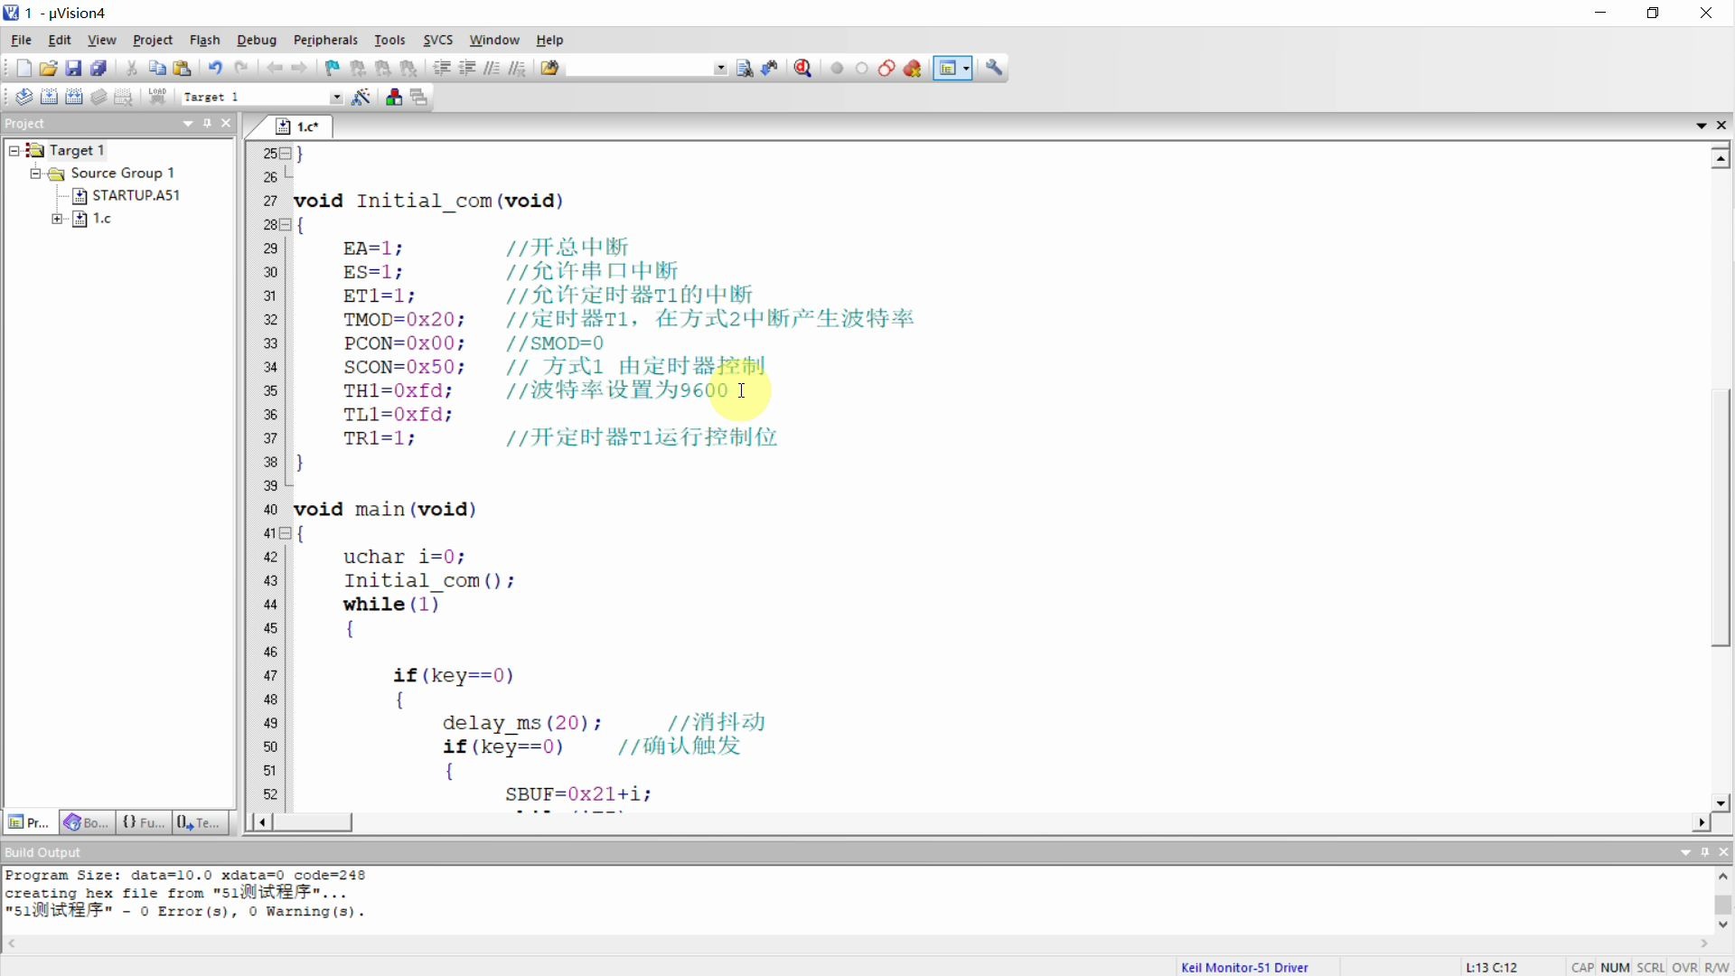Open the Project panel options dropdown arrow
1735x976 pixels.
pos(188,124)
